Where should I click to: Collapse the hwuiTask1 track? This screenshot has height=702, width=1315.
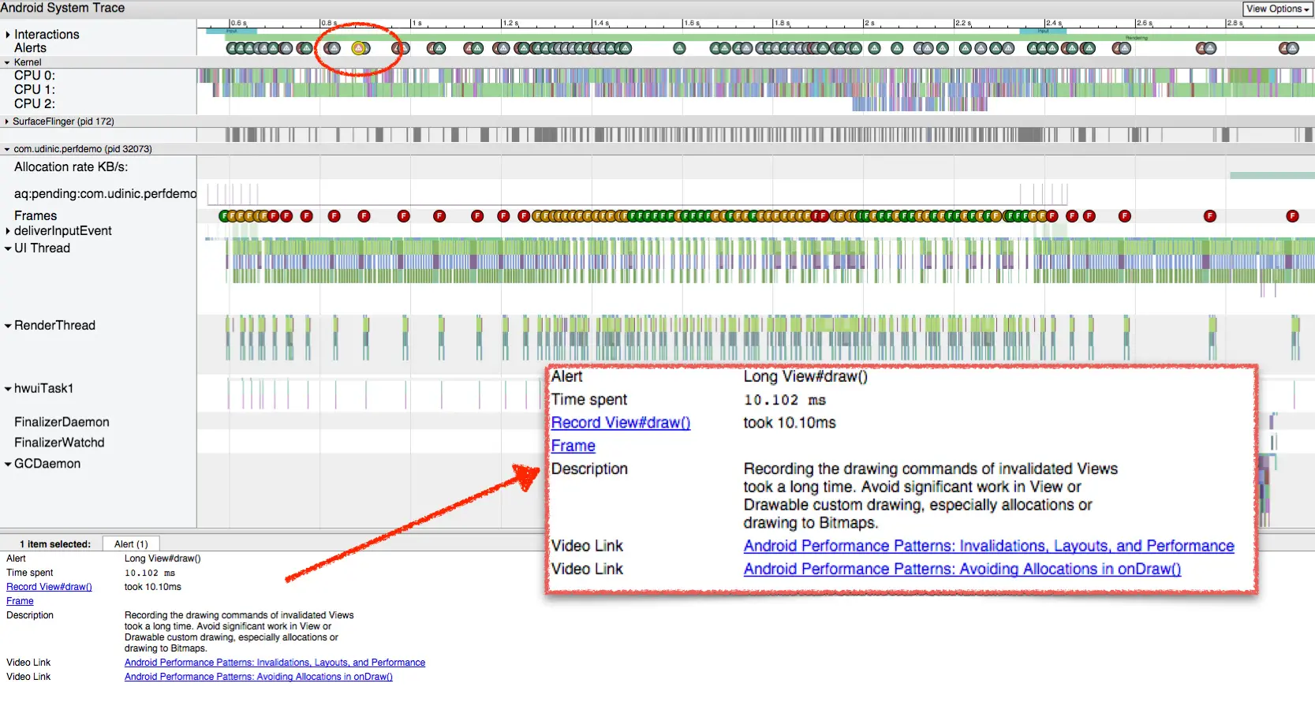[x=8, y=389]
